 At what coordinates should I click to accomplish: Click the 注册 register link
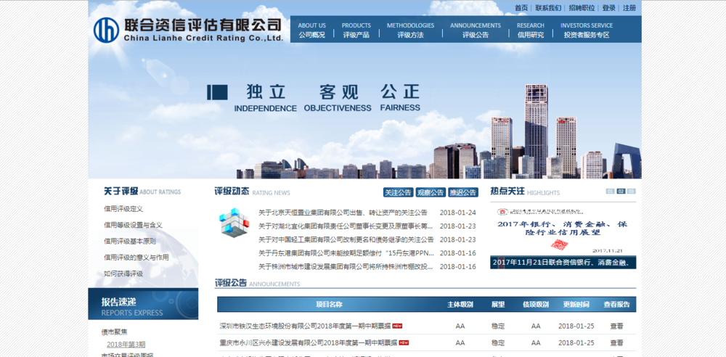coord(629,8)
